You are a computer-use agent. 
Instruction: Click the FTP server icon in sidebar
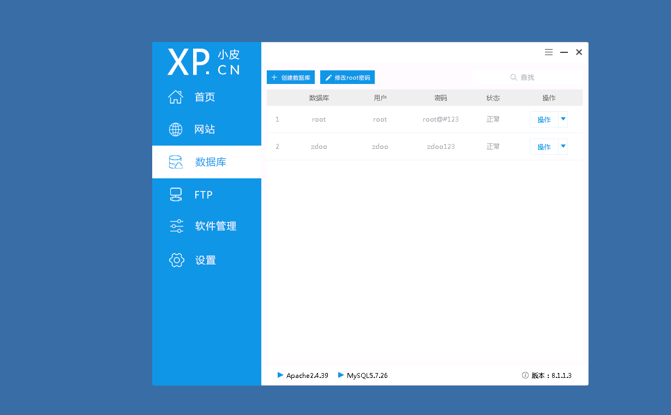click(x=176, y=195)
